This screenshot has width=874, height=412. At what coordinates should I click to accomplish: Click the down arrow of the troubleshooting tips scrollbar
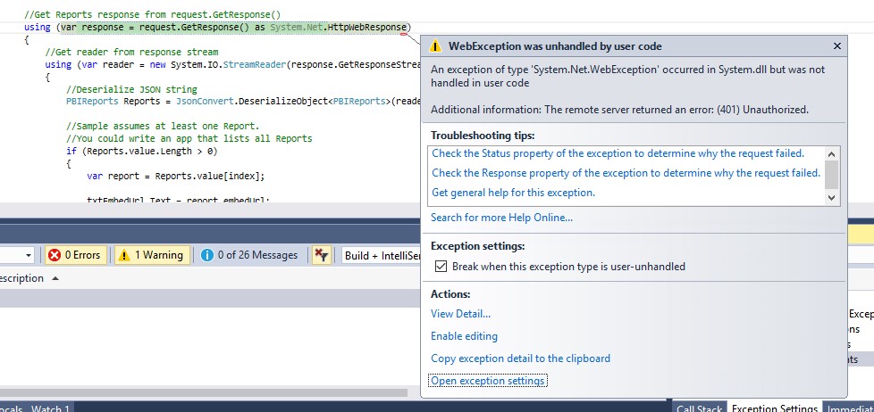coord(832,197)
